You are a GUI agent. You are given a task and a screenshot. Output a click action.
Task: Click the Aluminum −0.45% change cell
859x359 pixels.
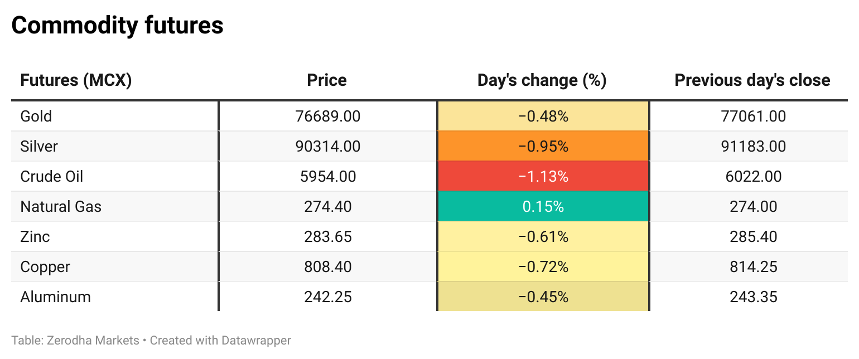pyautogui.click(x=543, y=297)
